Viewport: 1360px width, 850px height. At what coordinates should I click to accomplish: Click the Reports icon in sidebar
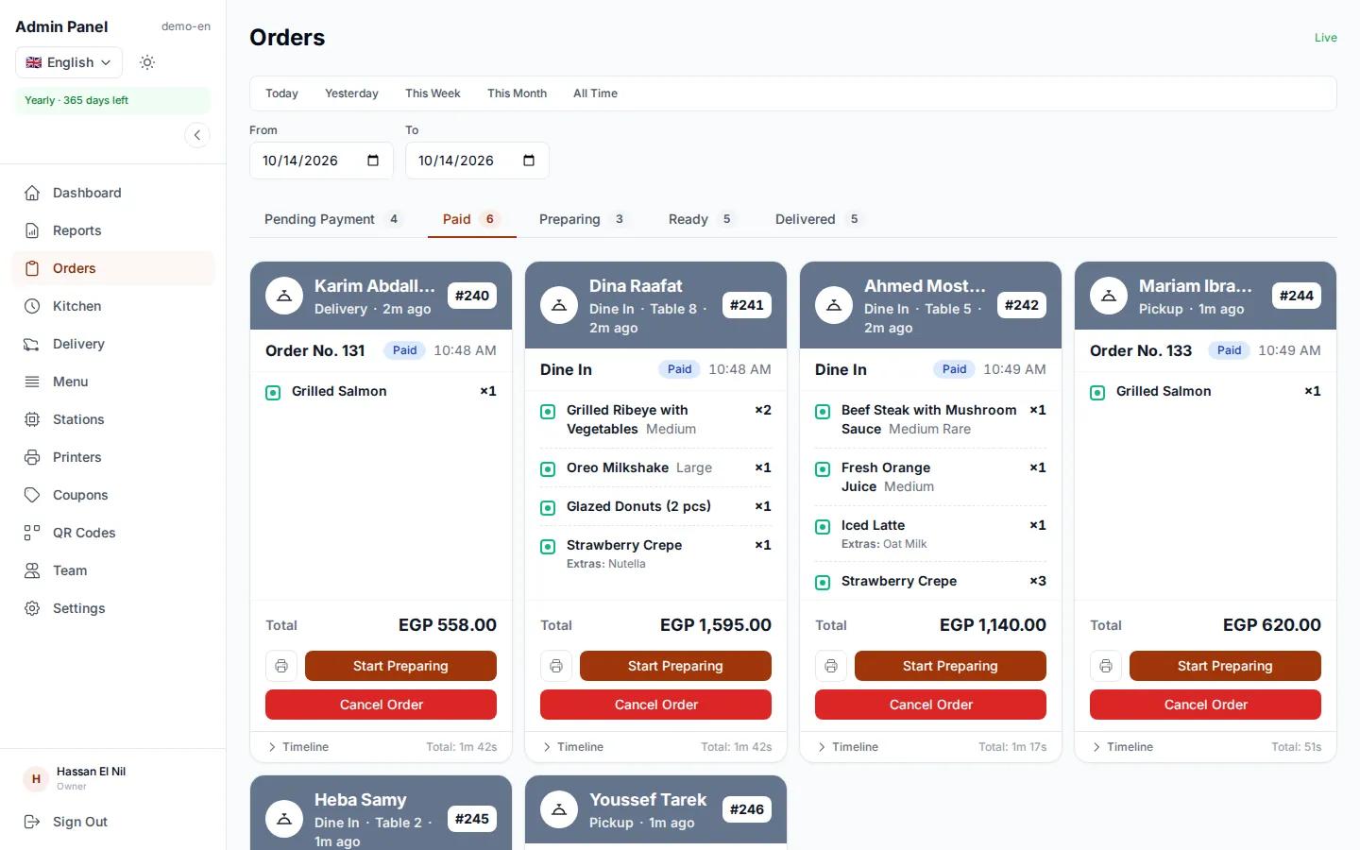(32, 230)
